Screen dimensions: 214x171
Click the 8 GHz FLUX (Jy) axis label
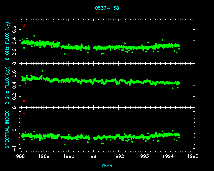pos(8,41)
